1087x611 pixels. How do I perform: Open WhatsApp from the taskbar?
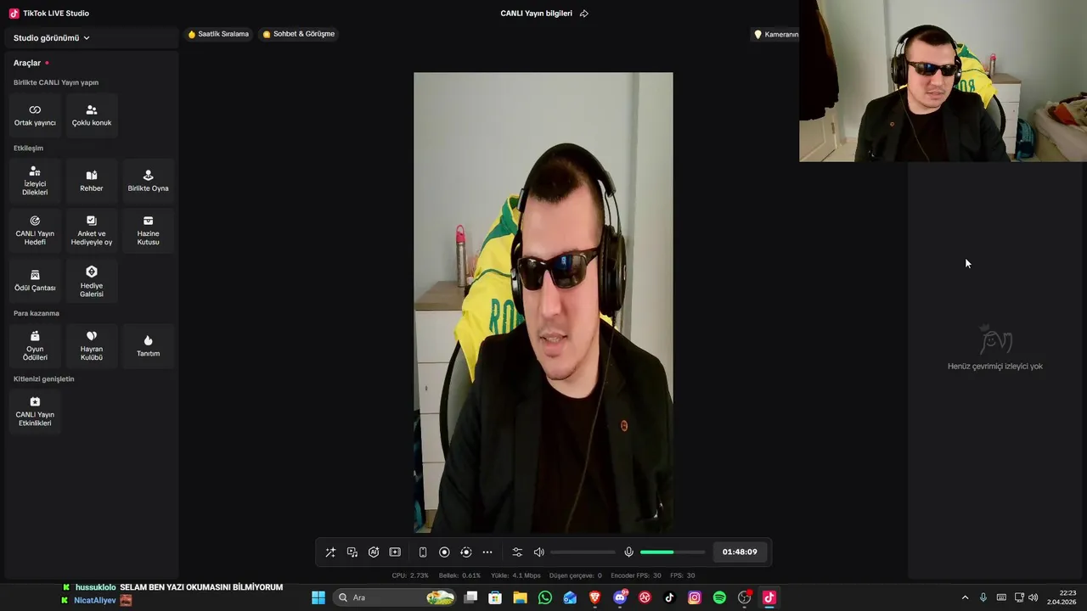pyautogui.click(x=545, y=598)
